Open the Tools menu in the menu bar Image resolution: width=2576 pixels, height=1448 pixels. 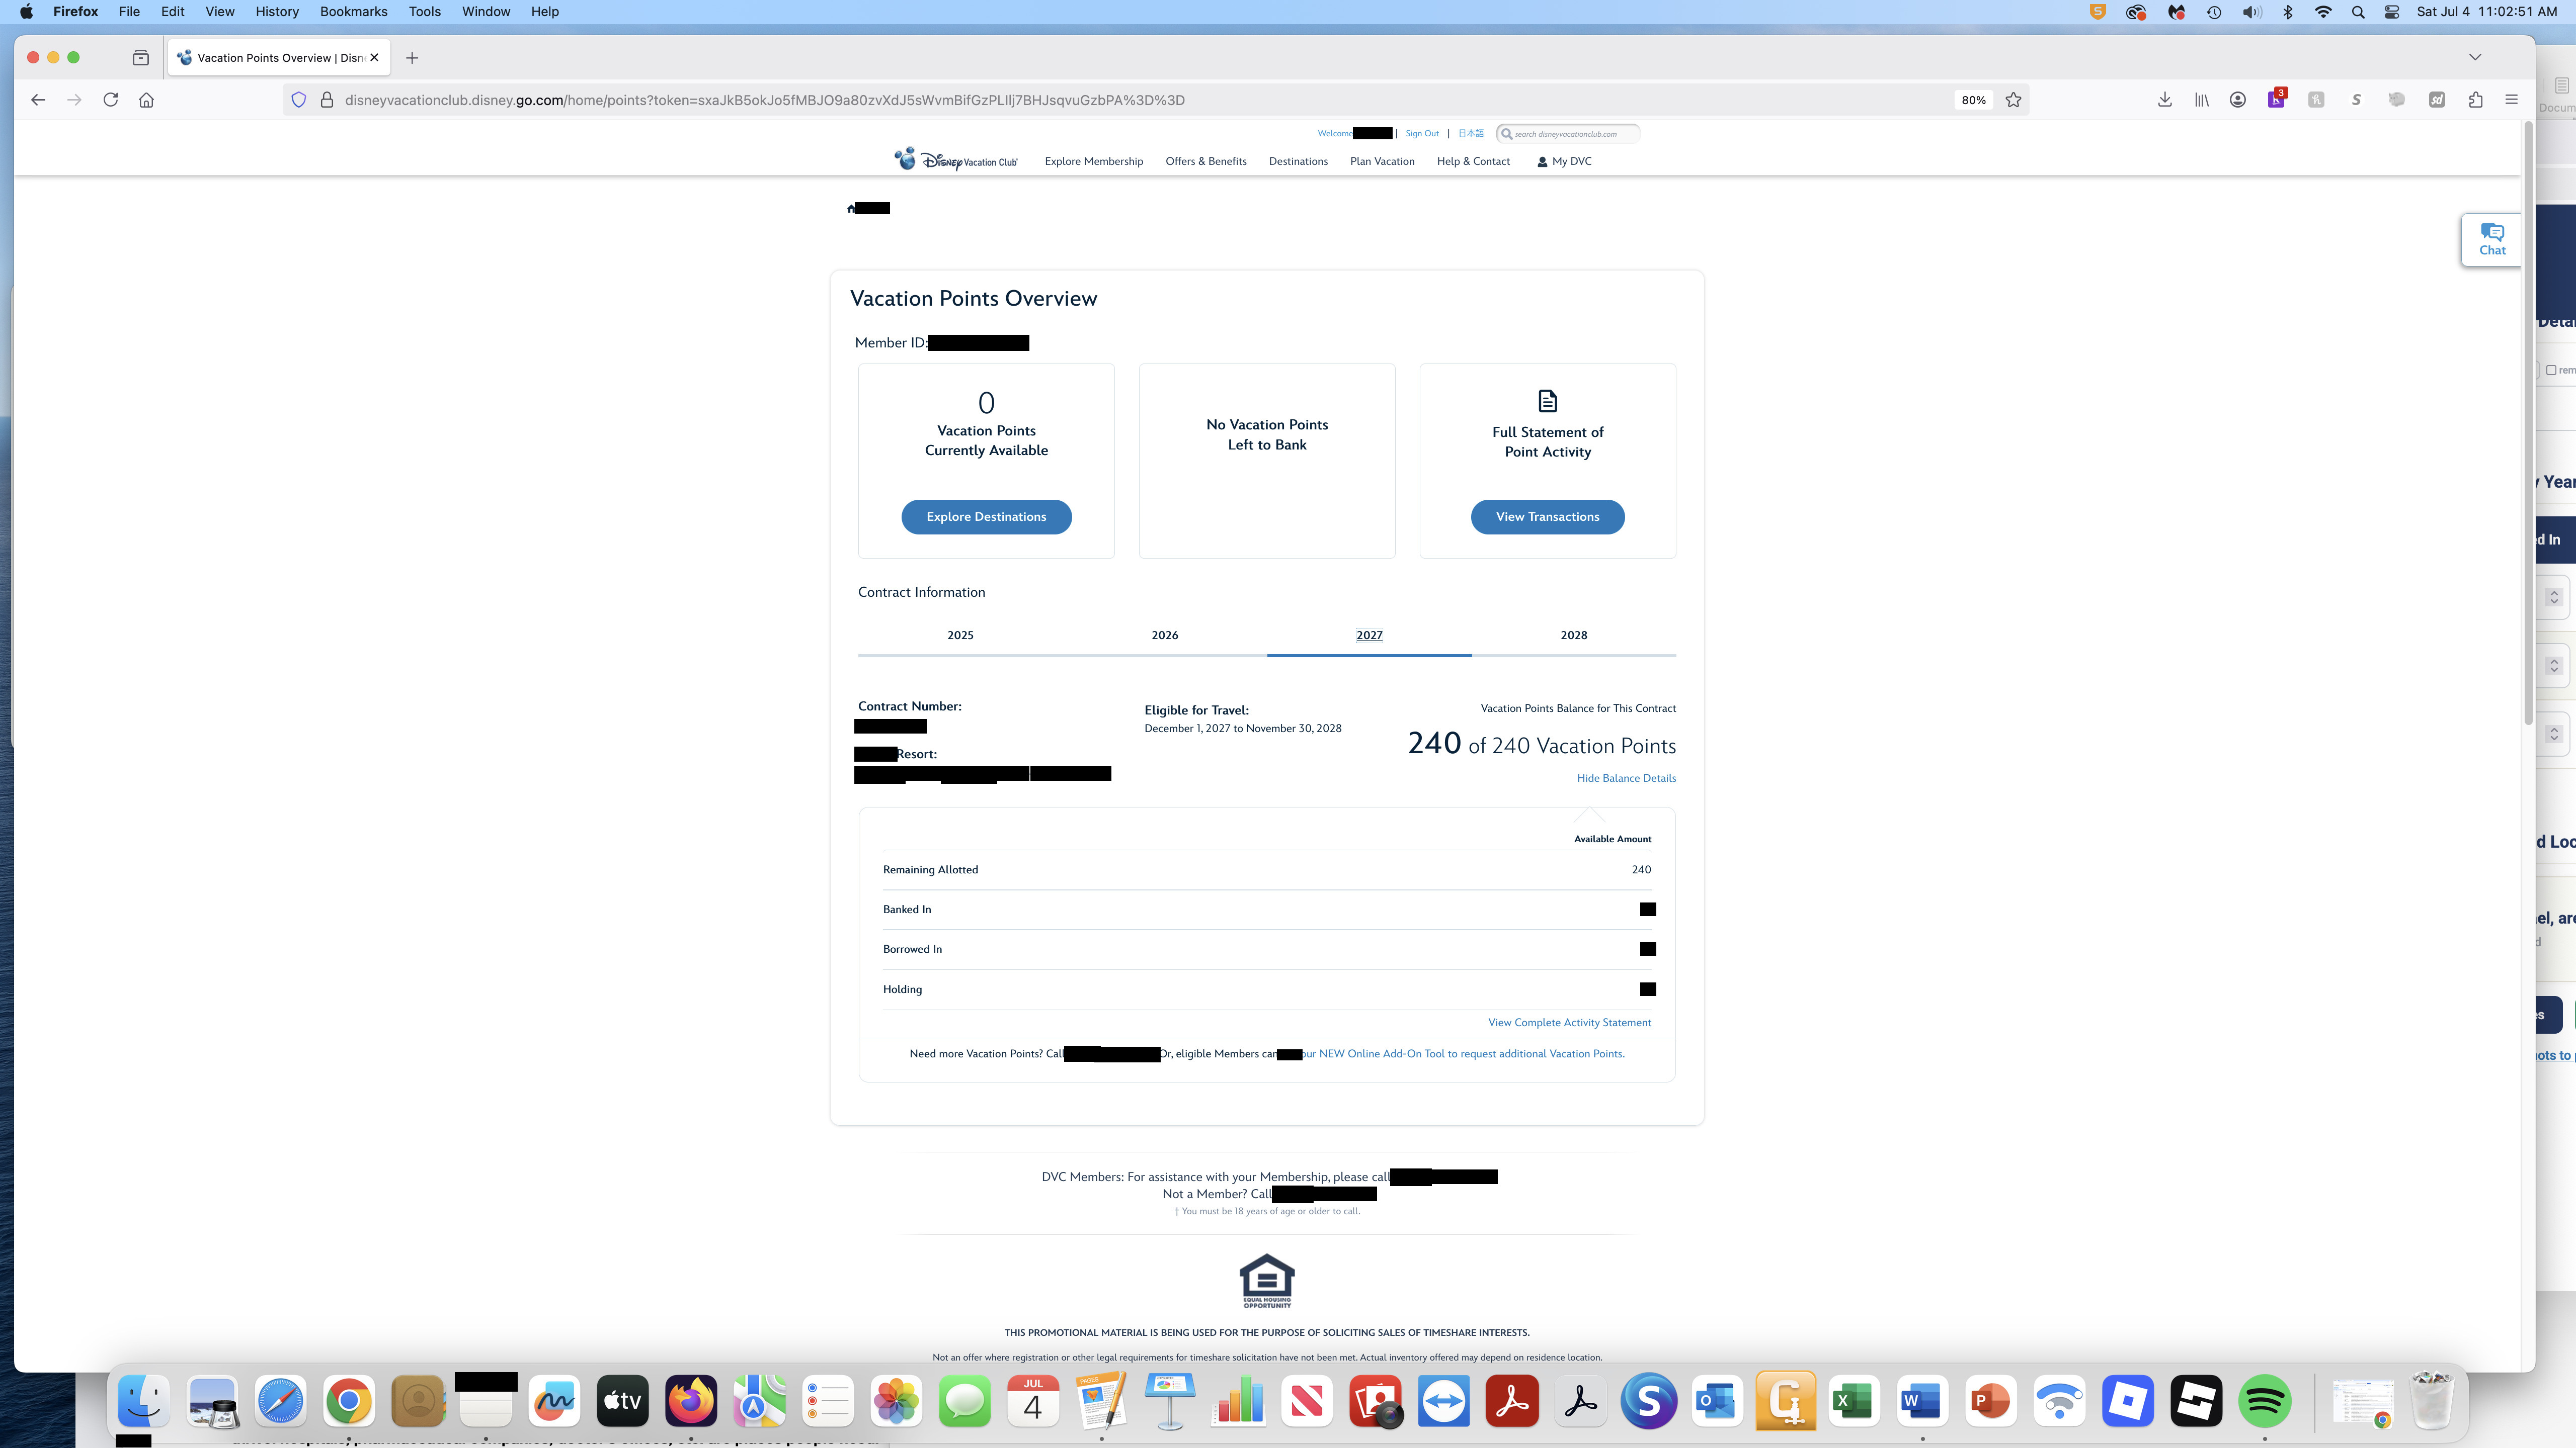[x=424, y=12]
